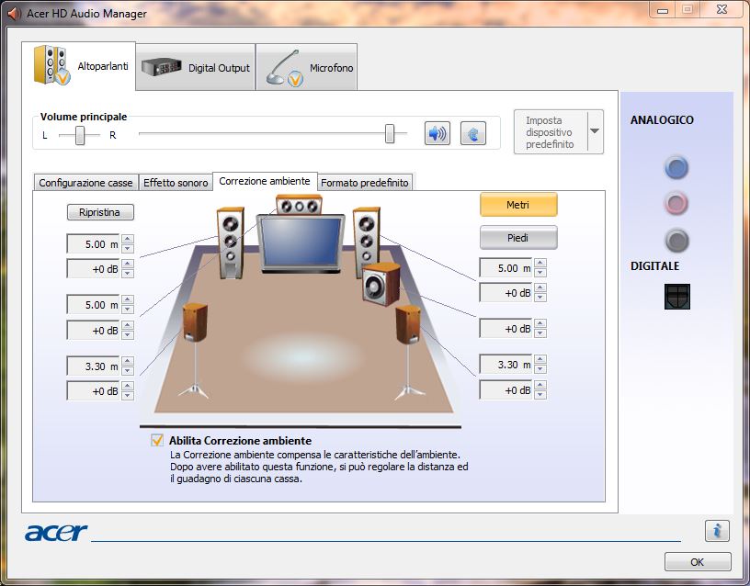Switch to the Altoparlanti device tab
The height and width of the screenshot is (586, 750).
(79, 66)
